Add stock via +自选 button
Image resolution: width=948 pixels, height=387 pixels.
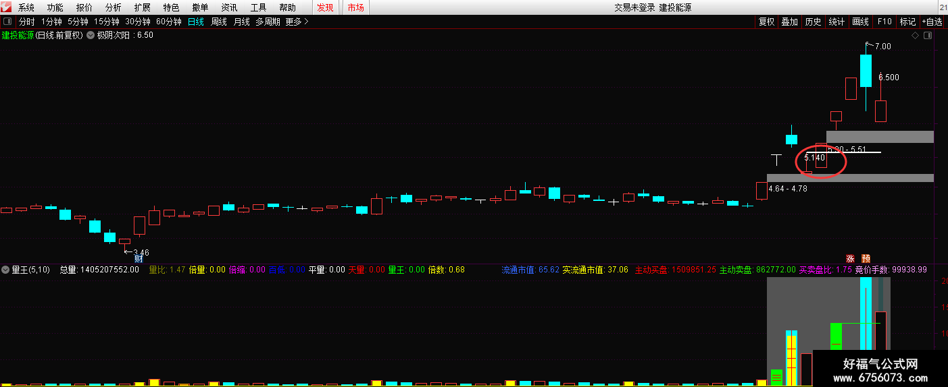[x=932, y=22]
